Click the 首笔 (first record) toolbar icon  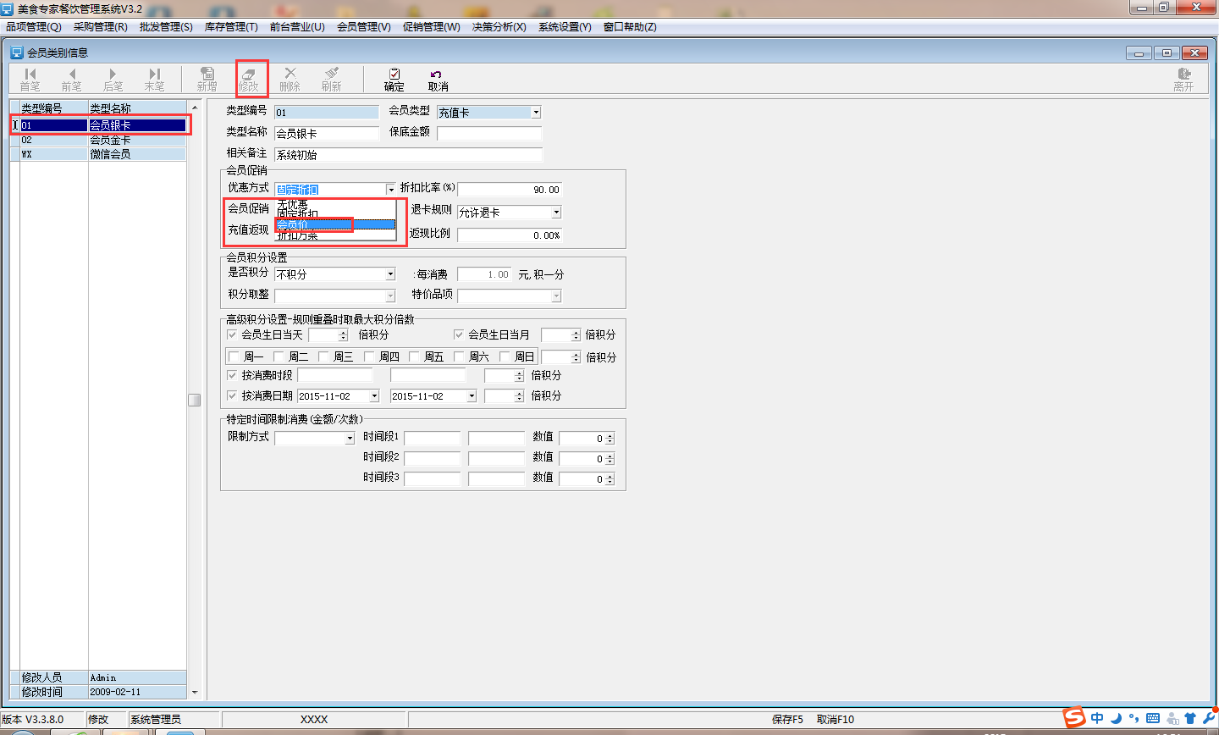click(30, 79)
